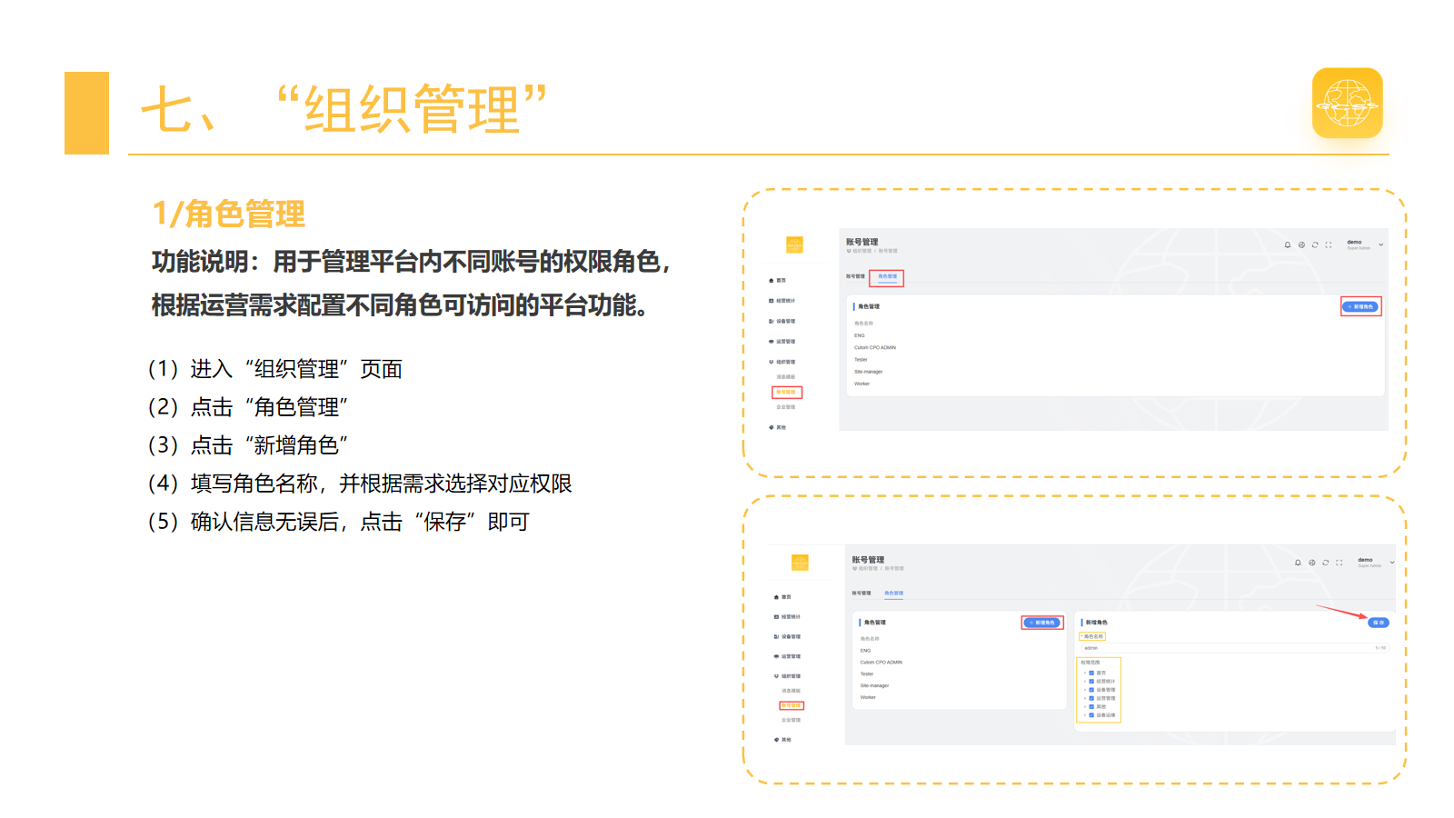1454x818 pixels.
Task: Click the round icon beside the bell, upper screenshot
Action: tap(1301, 244)
